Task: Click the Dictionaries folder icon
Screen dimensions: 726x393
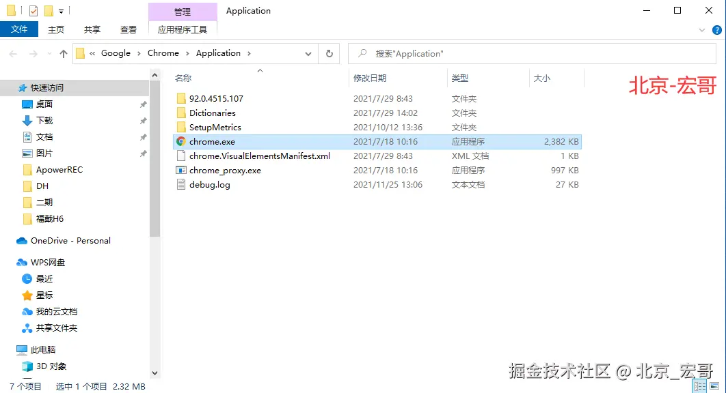Action: 181,113
